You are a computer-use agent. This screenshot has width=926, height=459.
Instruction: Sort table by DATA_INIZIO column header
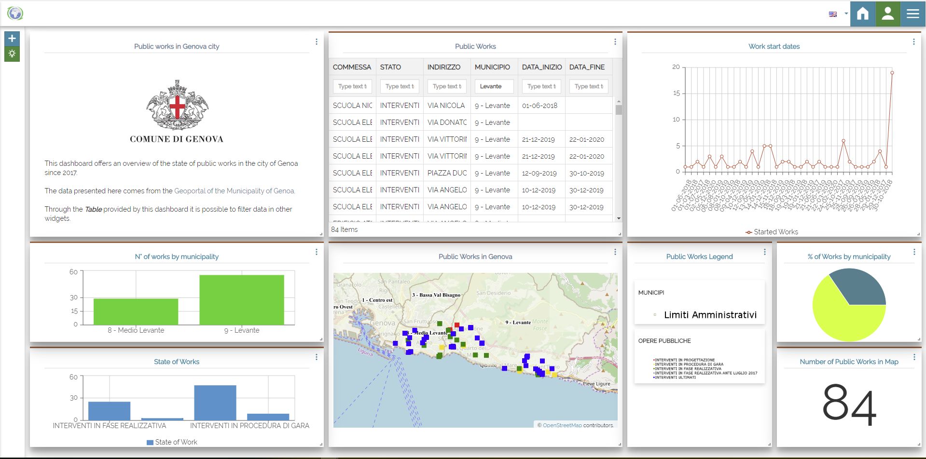[542, 67]
